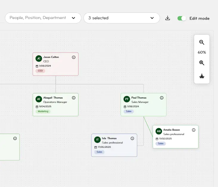The image size is (218, 187).
Task: Select the CEO tag on Jason Colton
Action: [40, 71]
